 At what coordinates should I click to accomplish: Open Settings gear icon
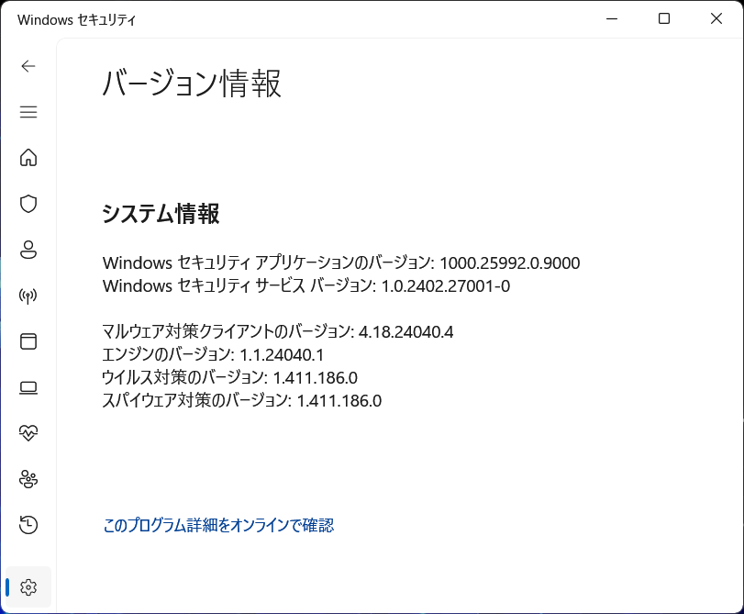(x=28, y=587)
